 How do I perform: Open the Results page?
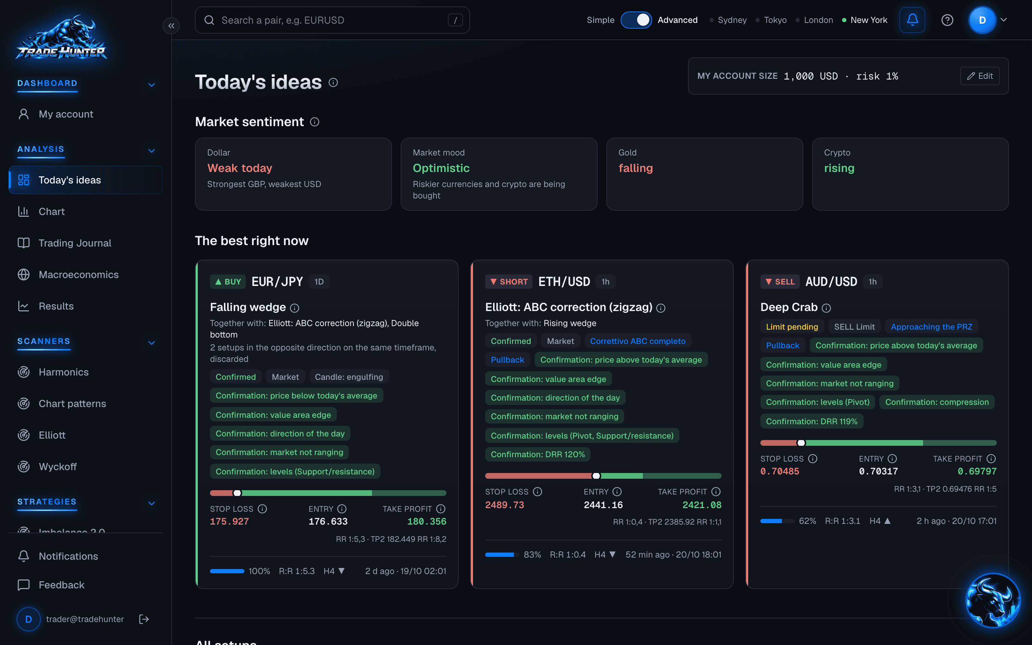click(85, 306)
